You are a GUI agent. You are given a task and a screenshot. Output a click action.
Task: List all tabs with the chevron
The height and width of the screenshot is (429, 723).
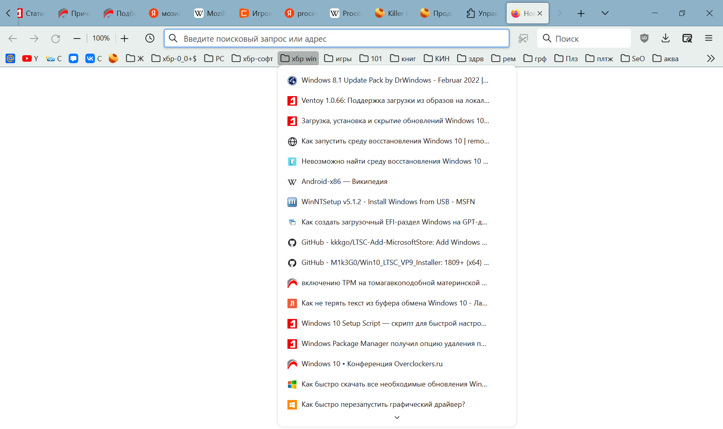(x=605, y=13)
